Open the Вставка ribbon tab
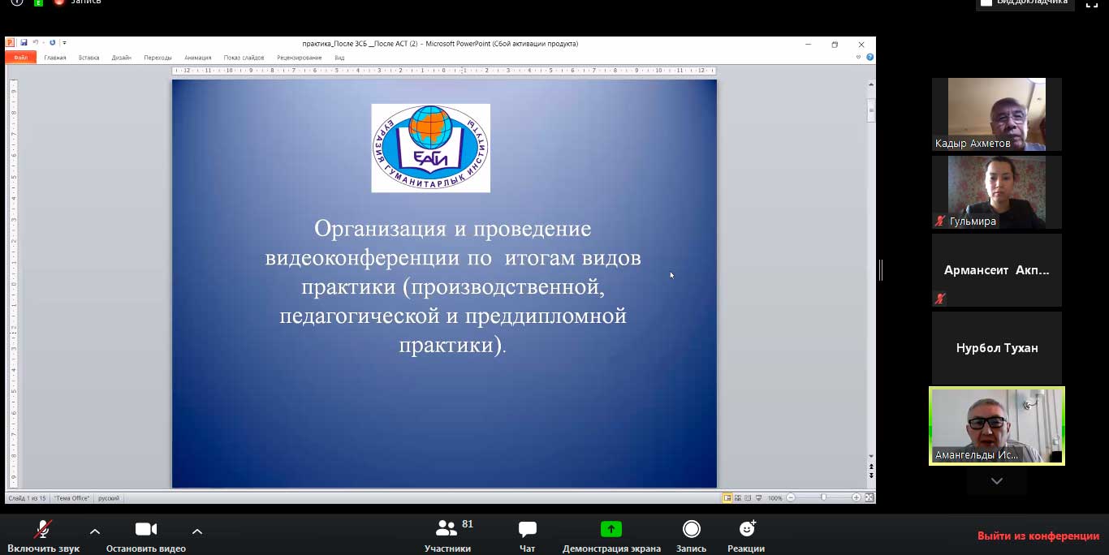The width and height of the screenshot is (1109, 555). point(88,58)
